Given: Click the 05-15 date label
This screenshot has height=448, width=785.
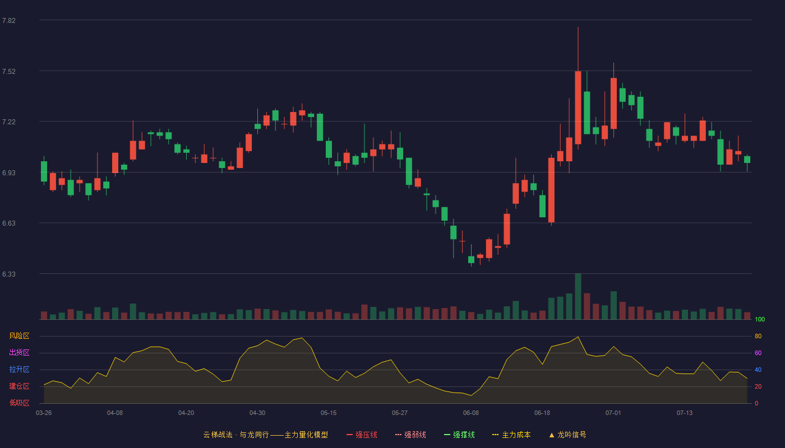Looking at the screenshot, I should click(x=329, y=413).
